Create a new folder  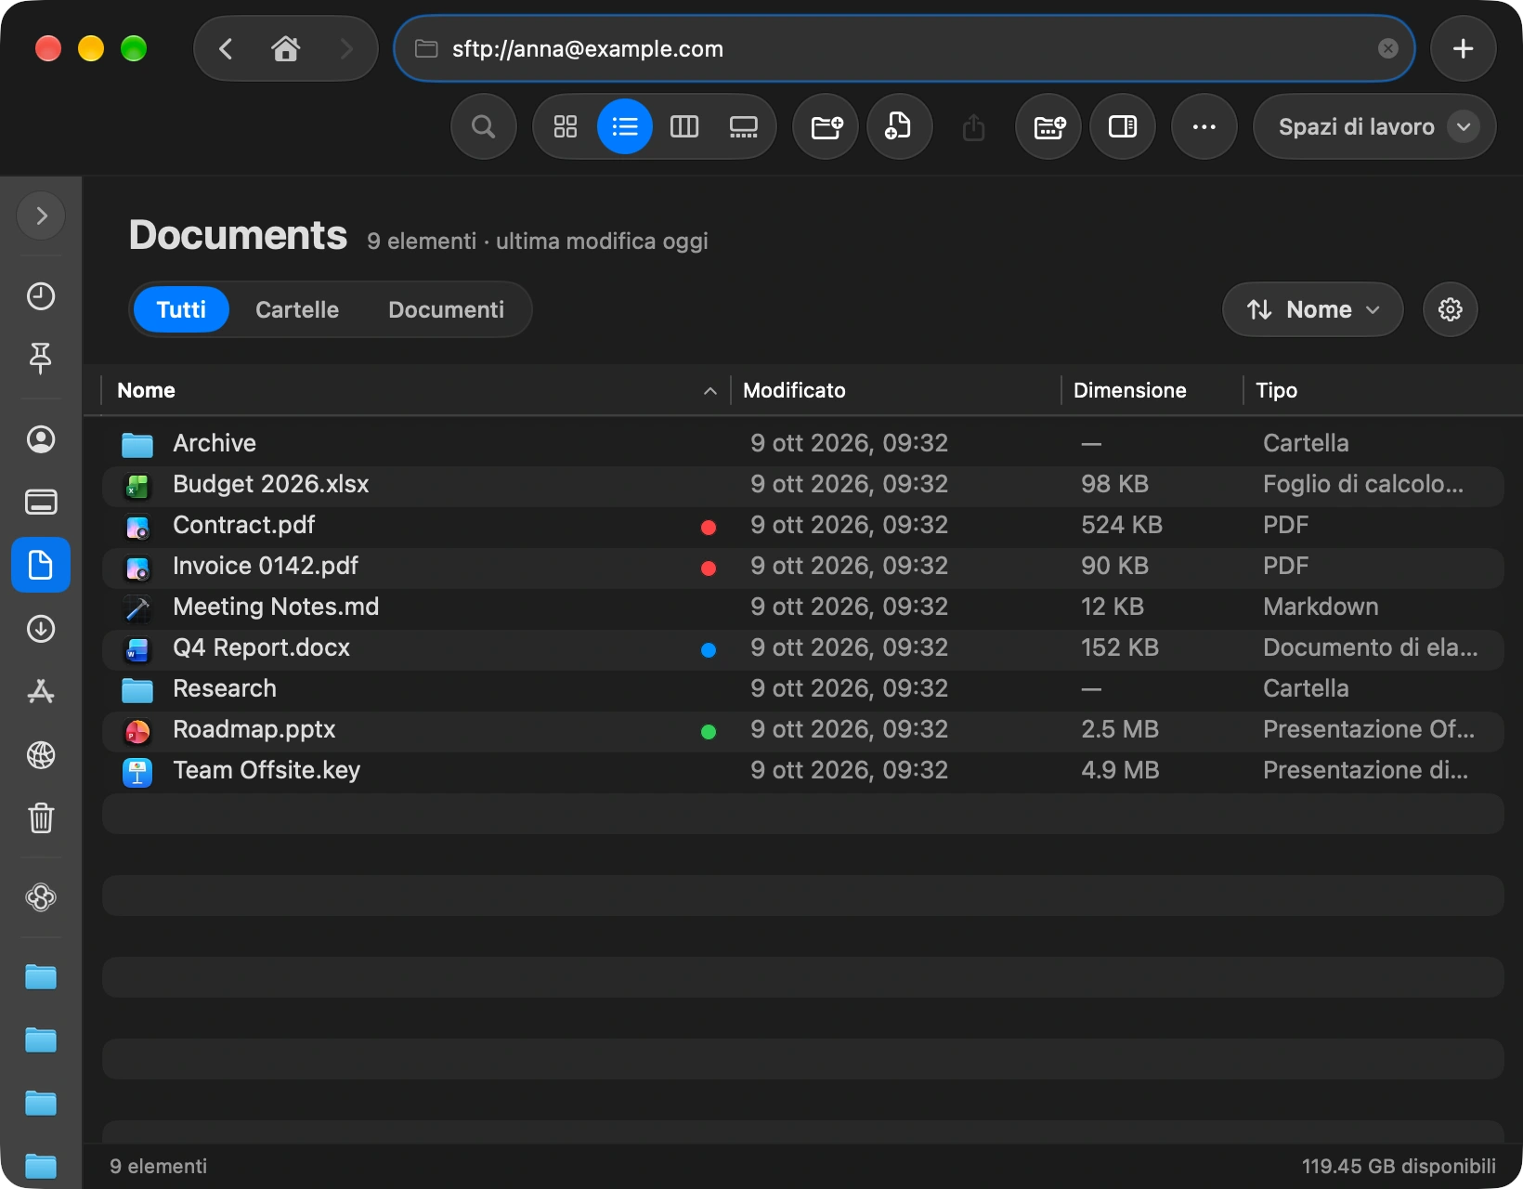click(826, 126)
